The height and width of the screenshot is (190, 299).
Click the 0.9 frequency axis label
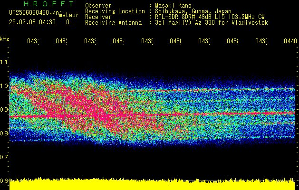click(4, 109)
